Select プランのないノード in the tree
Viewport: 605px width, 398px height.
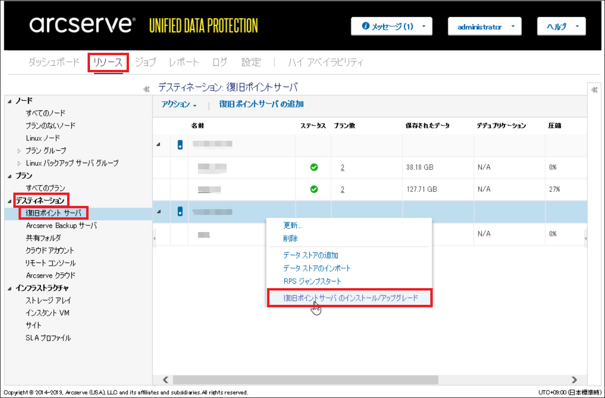50,126
